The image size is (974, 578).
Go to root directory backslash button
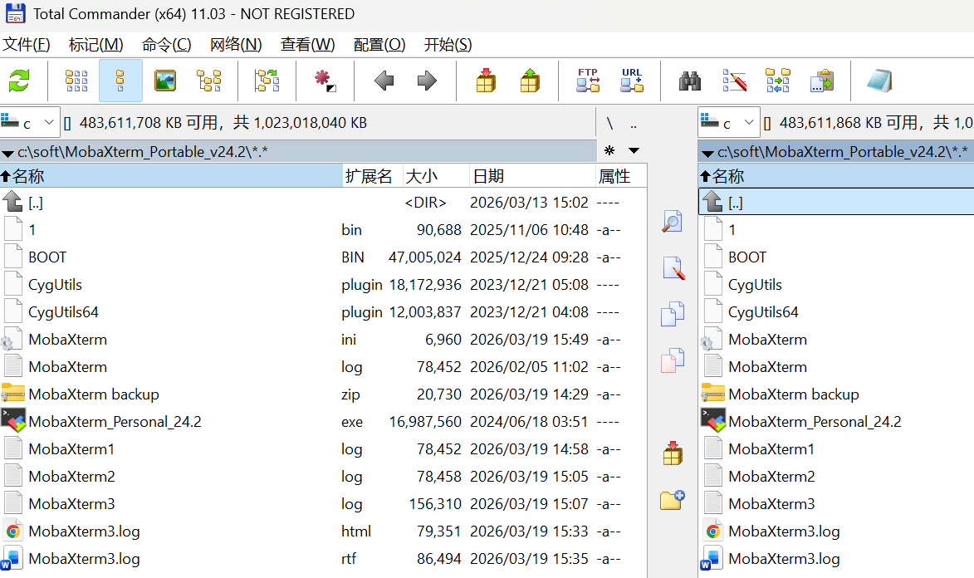(x=610, y=123)
